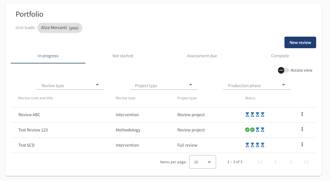This screenshot has height=181, width=330.
Task: Click last hourglass status icon for Test SCD
Action: (x=262, y=145)
